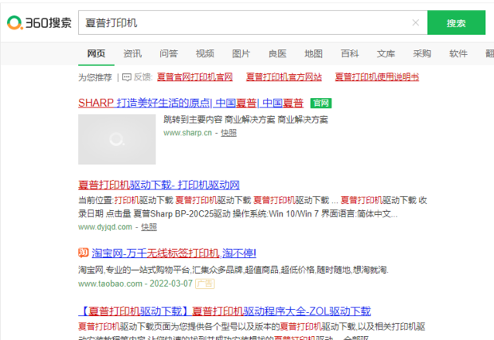
Task: Open the 问答 tab
Action: coord(169,53)
